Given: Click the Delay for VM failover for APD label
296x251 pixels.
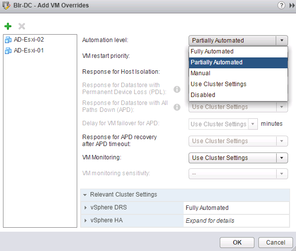Looking at the screenshot, I should [121, 123].
